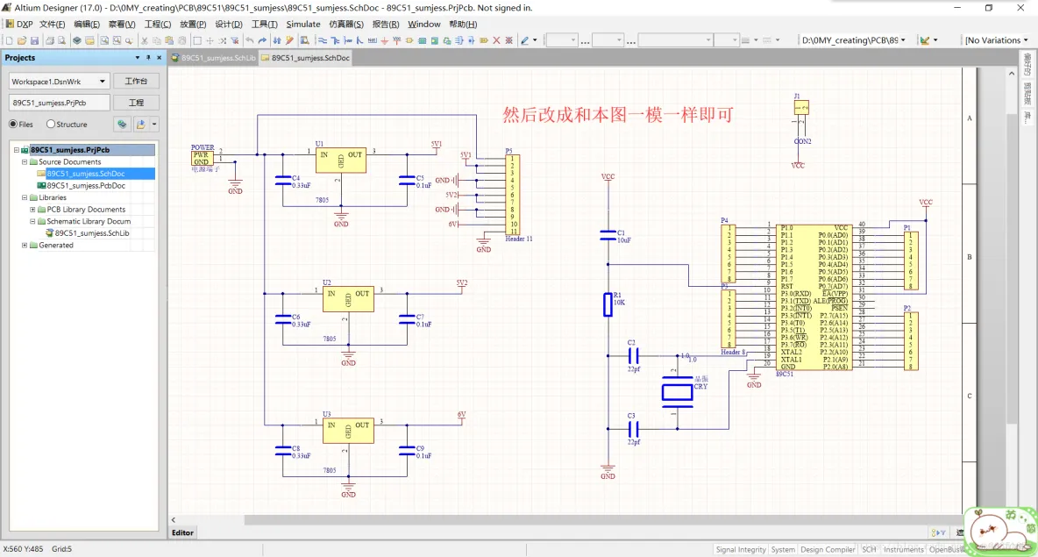Open the 帮助(H) menu
This screenshot has height=557, width=1038.
(464, 24)
